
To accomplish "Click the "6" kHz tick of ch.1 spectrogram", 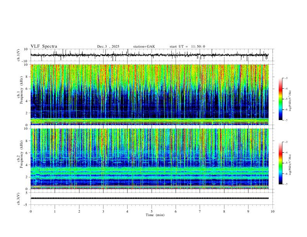I will click(27, 89).
